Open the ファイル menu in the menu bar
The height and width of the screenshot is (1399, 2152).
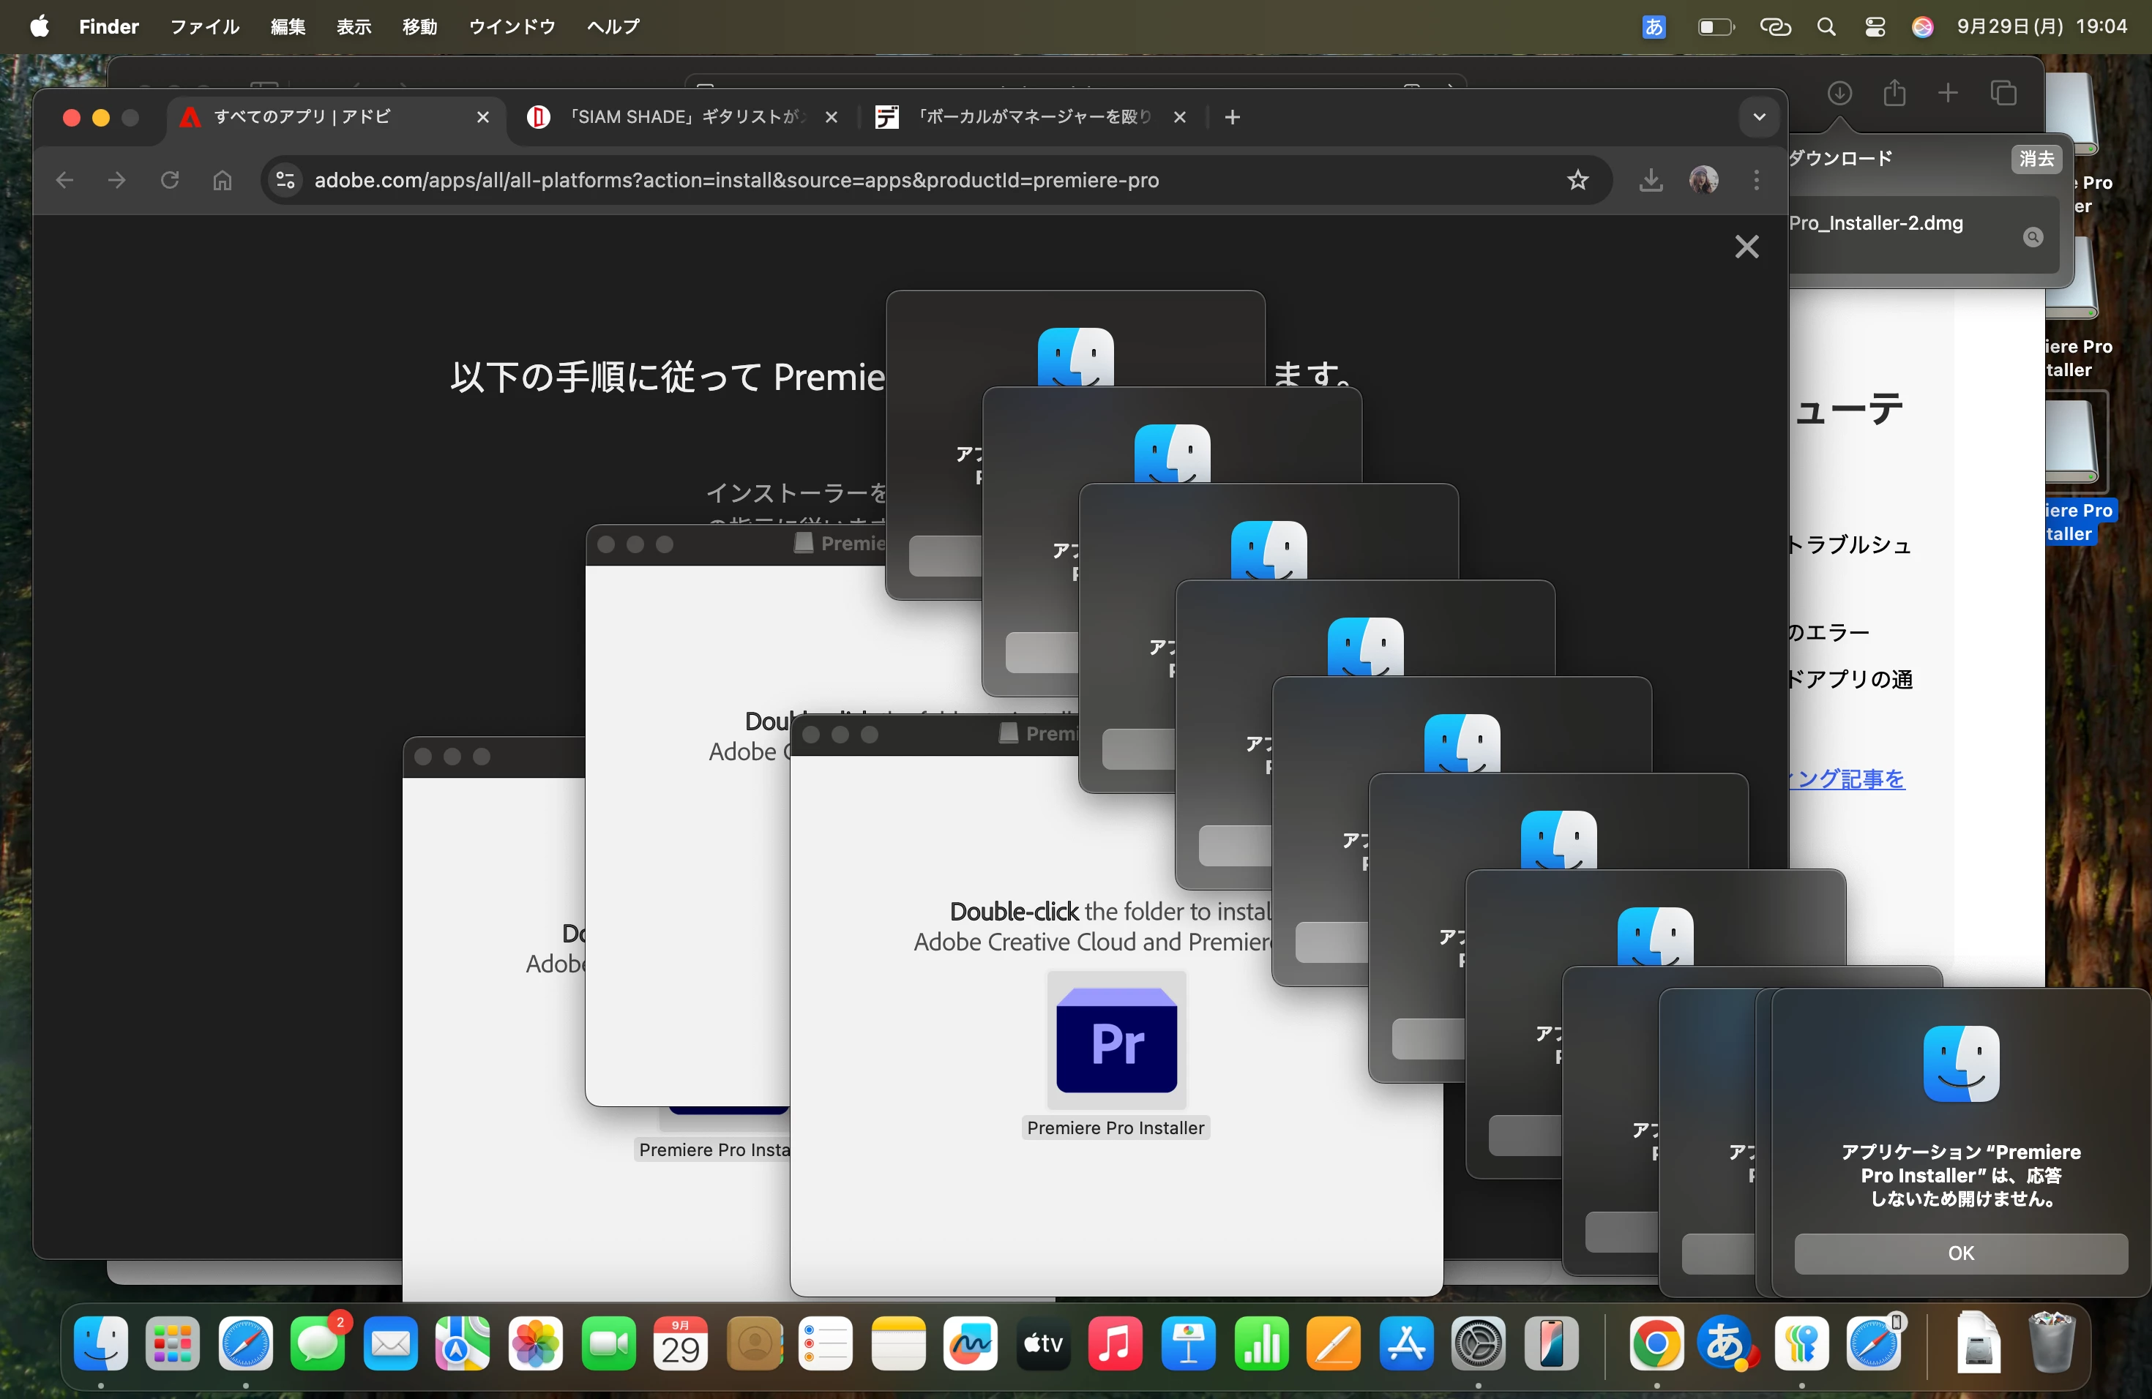pyautogui.click(x=204, y=27)
